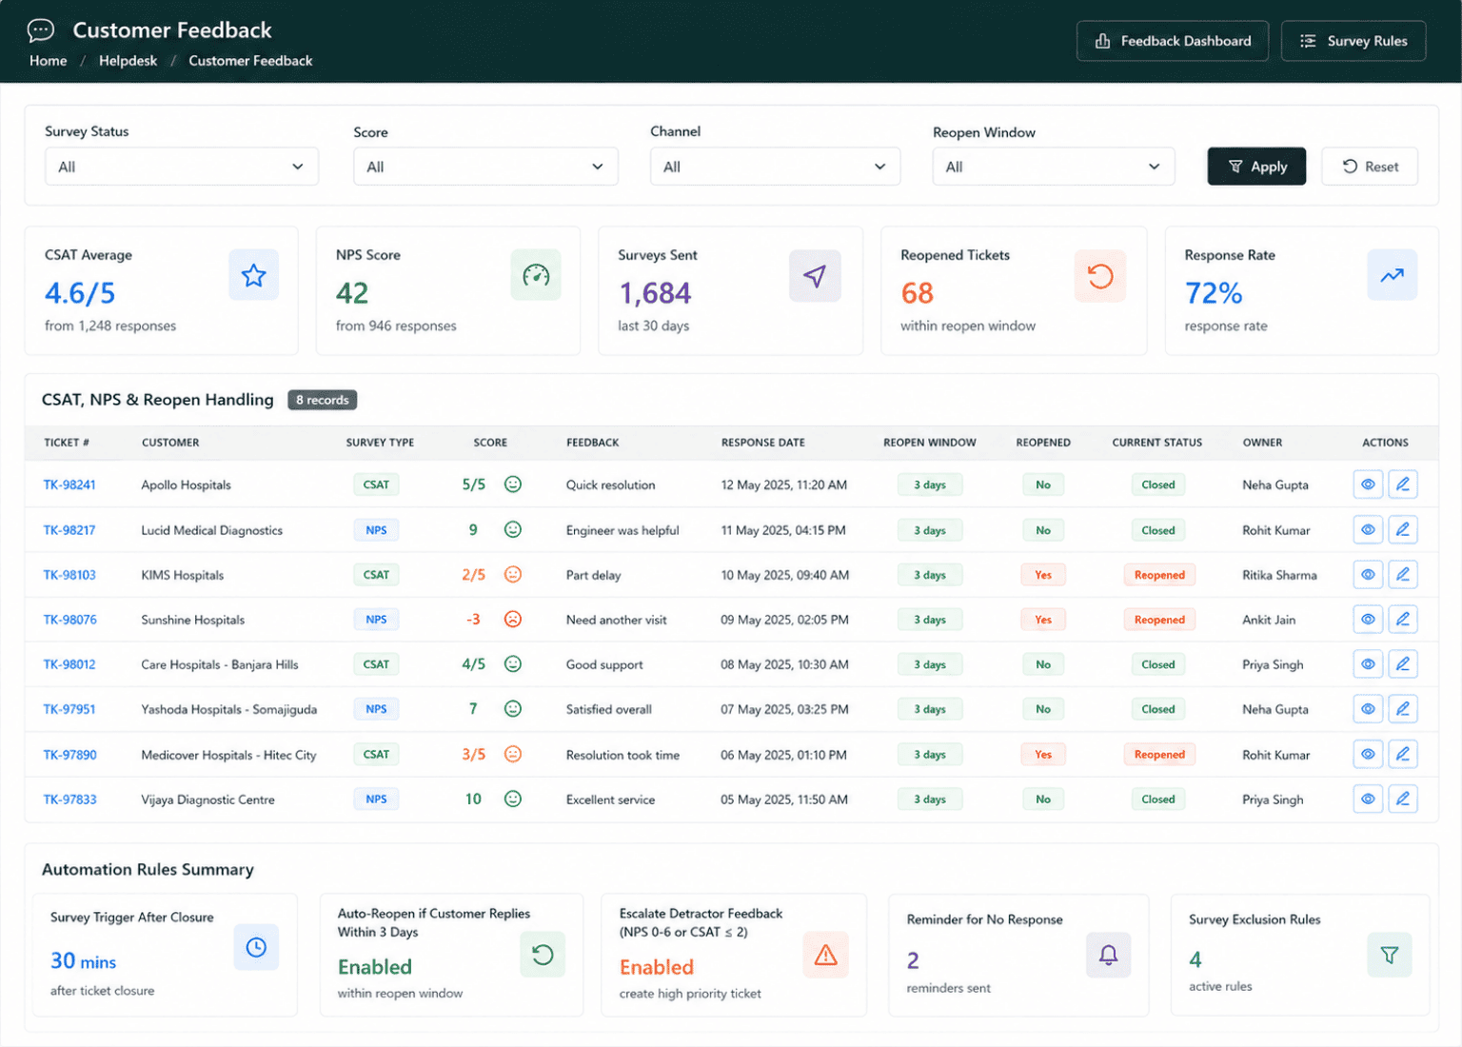The width and height of the screenshot is (1462, 1047).
Task: Click the NPS Score gauge icon
Action: point(536,276)
